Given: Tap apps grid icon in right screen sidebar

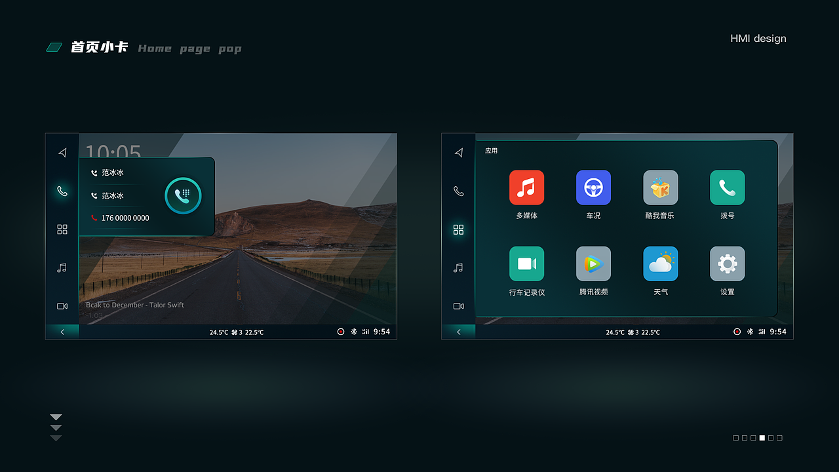Looking at the screenshot, I should (459, 229).
